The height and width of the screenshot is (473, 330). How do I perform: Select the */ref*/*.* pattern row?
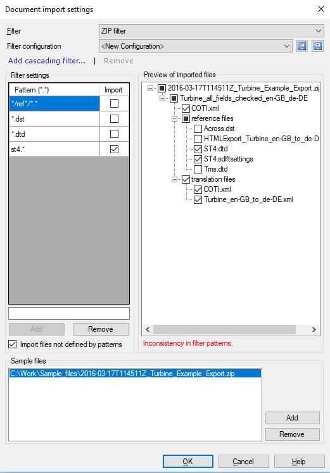54,103
